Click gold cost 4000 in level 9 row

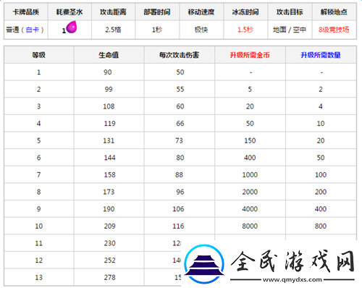[250, 209]
